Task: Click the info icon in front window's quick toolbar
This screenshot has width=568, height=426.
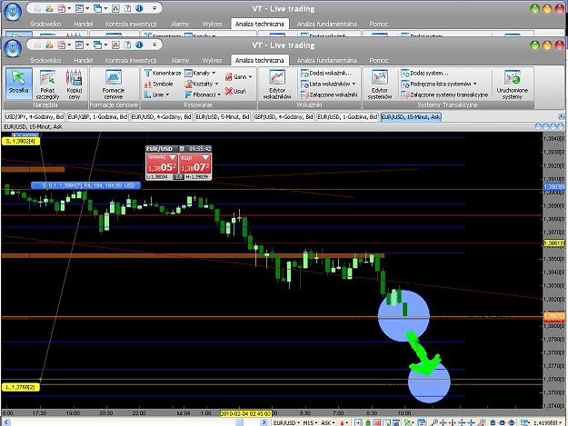Action: click(139, 45)
